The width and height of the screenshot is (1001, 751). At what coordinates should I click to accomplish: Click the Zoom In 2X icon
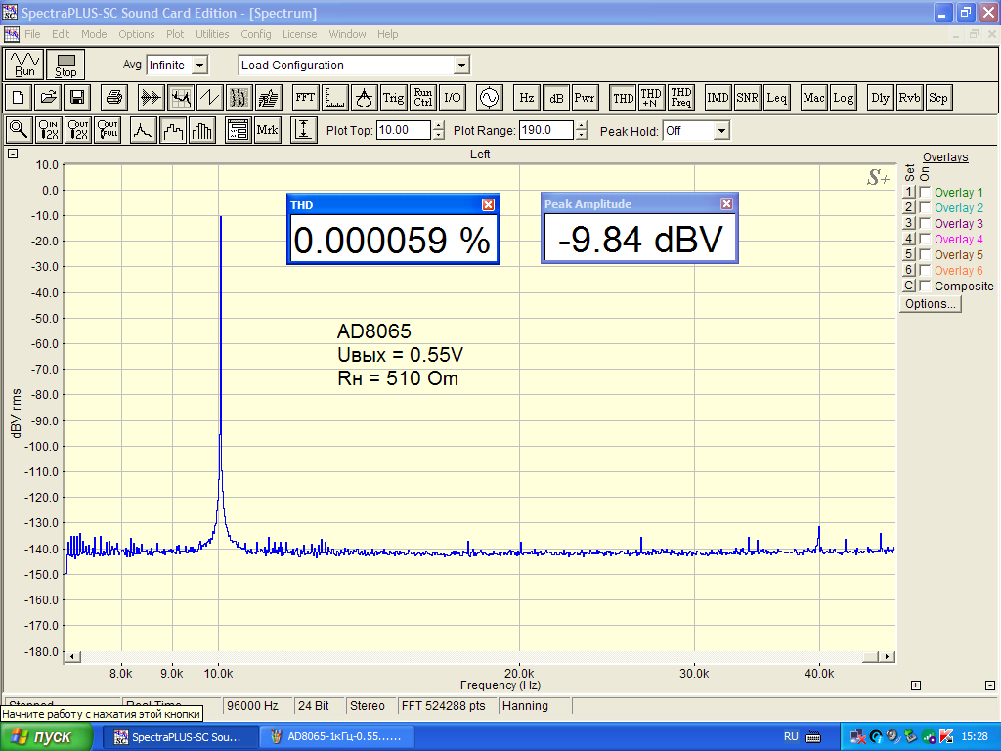point(48,130)
